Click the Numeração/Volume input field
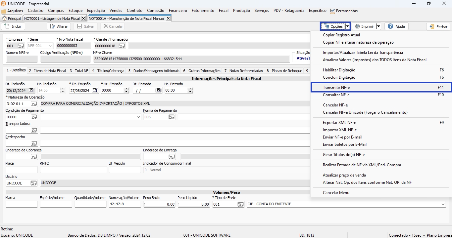This screenshot has width=452, height=238. [x=125, y=204]
